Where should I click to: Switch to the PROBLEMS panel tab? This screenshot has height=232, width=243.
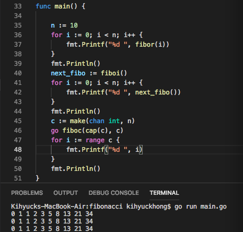(x=27, y=193)
